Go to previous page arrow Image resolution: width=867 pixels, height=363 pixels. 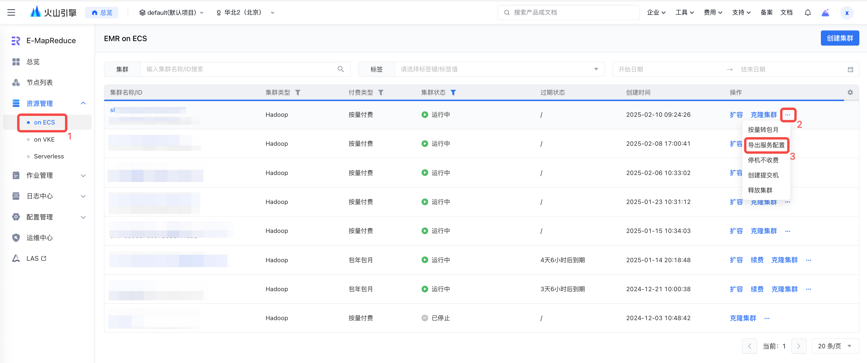click(749, 346)
